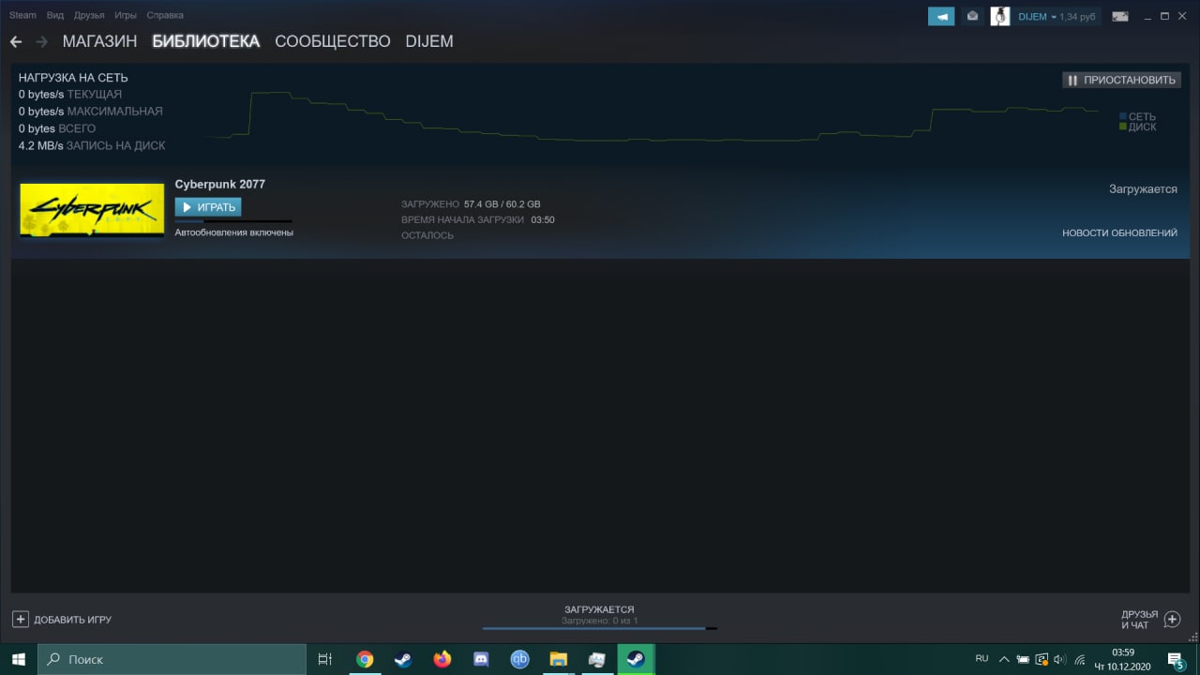1200x675 pixels.
Task: Go to DIJEM profile tab
Action: [429, 41]
